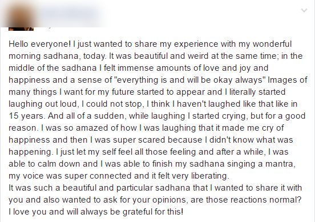Image resolution: width=315 pixels, height=222 pixels.
Task: Click the phrase 'morning sadhana, today'
Action: tap(57, 56)
